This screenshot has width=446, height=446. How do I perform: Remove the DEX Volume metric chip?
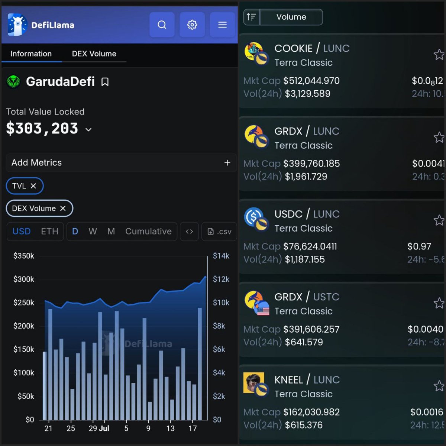tap(63, 209)
